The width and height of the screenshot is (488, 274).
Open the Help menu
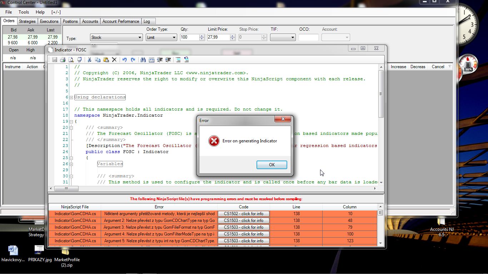(x=40, y=12)
